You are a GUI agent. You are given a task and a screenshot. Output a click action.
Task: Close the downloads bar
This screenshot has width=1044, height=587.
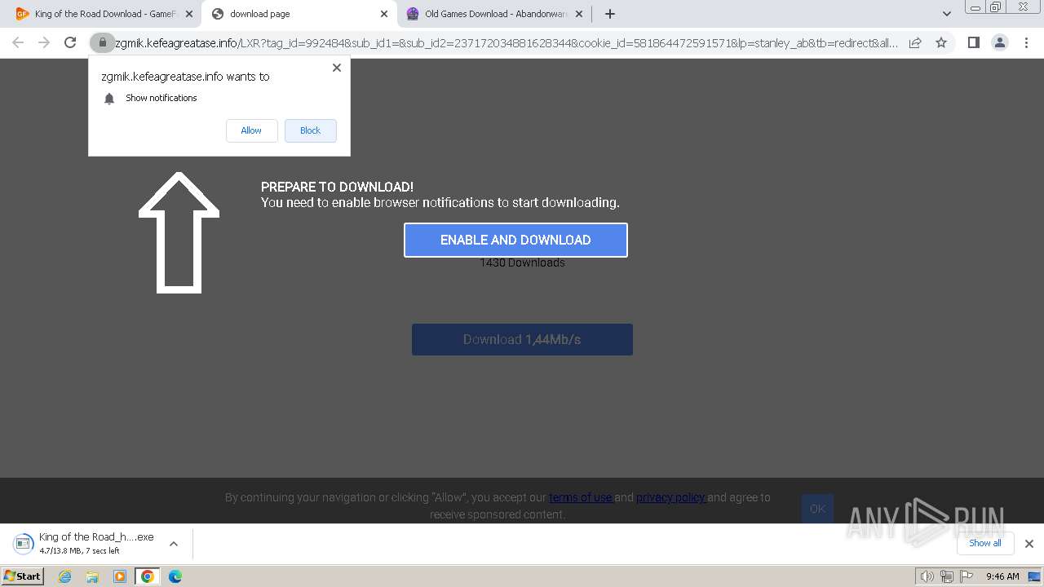(x=1029, y=543)
